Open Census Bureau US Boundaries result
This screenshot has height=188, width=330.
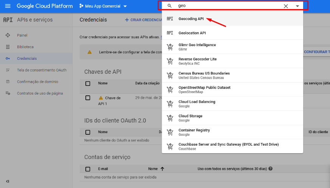tap(232, 75)
